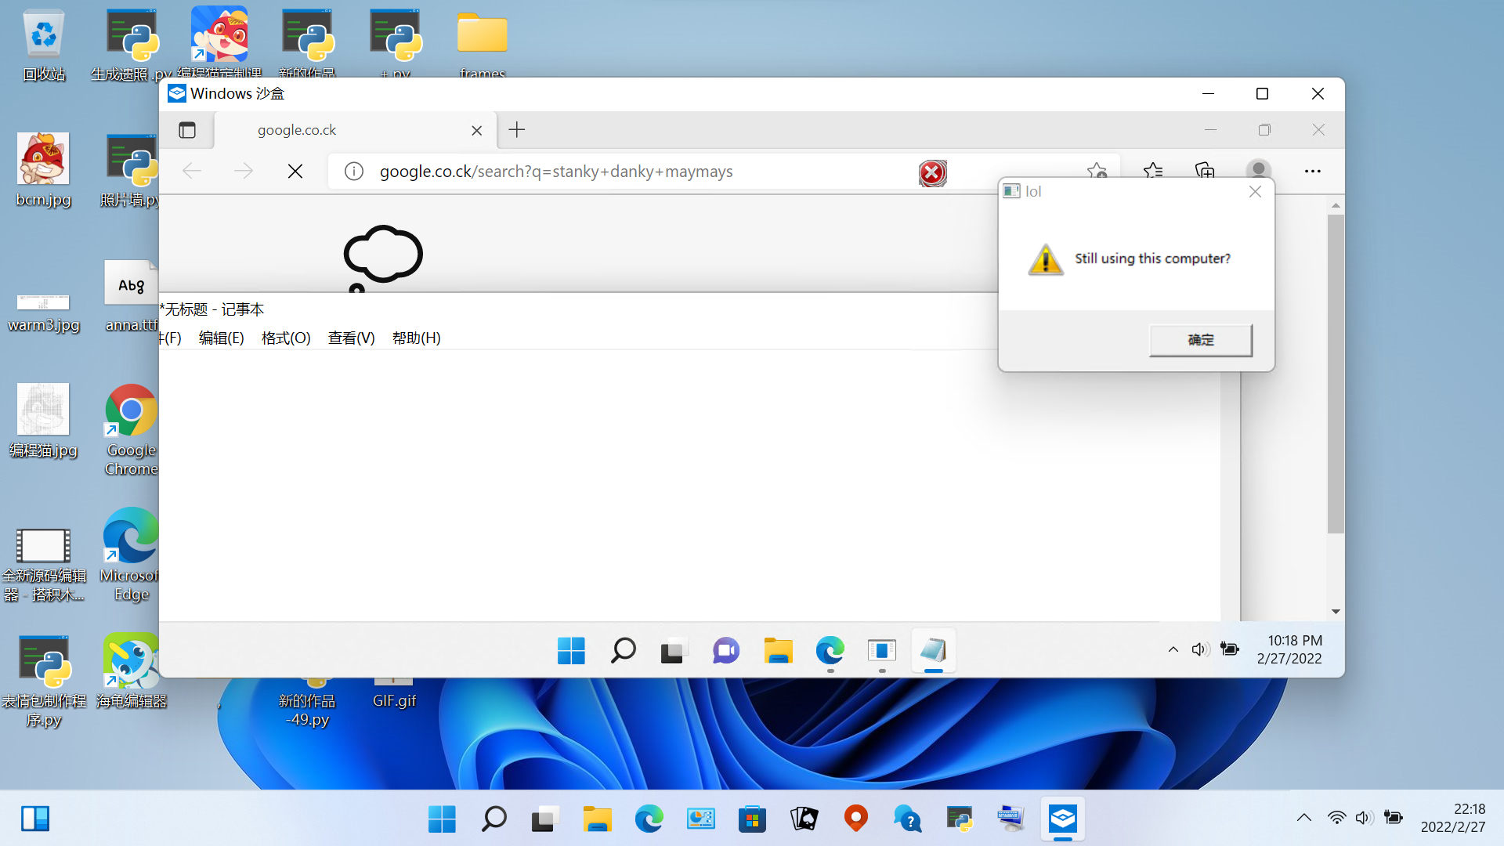Open the host taskbar Start menu

pyautogui.click(x=443, y=819)
